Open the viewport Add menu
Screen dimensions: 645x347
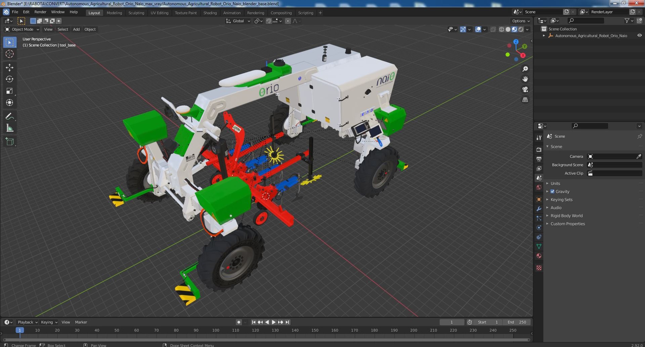coord(76,30)
